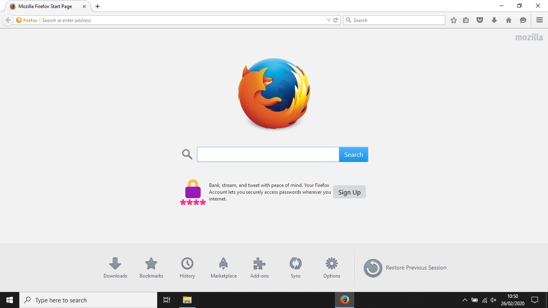
Task: Go to the Firefox home page icon
Action: pyautogui.click(x=509, y=20)
